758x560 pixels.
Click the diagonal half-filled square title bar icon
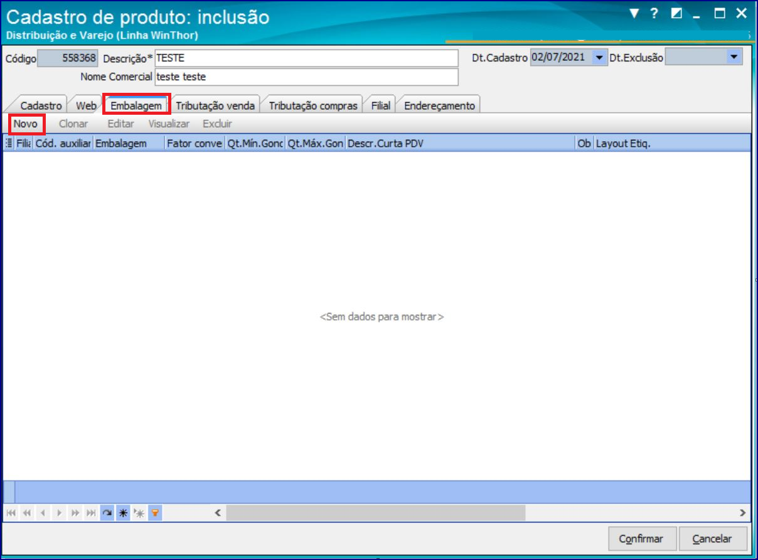click(x=676, y=13)
